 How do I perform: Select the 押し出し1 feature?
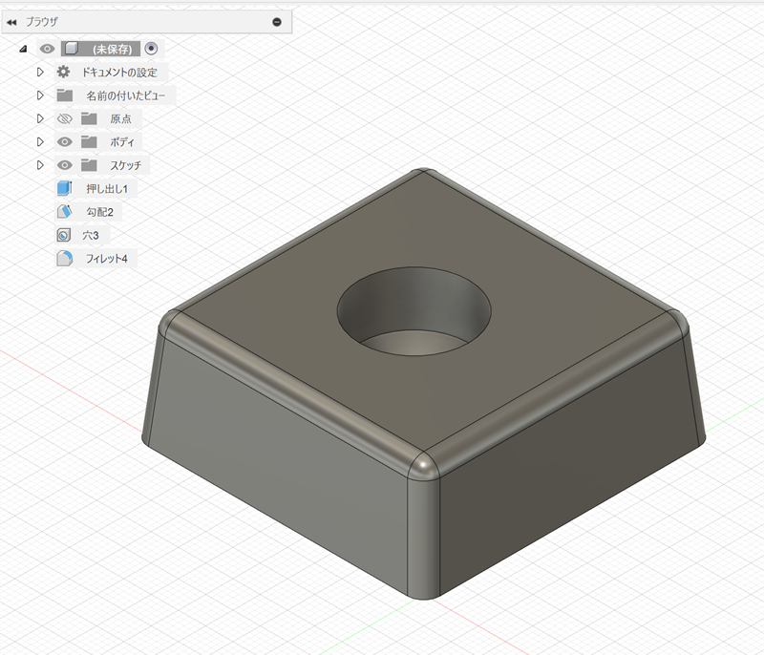[107, 189]
